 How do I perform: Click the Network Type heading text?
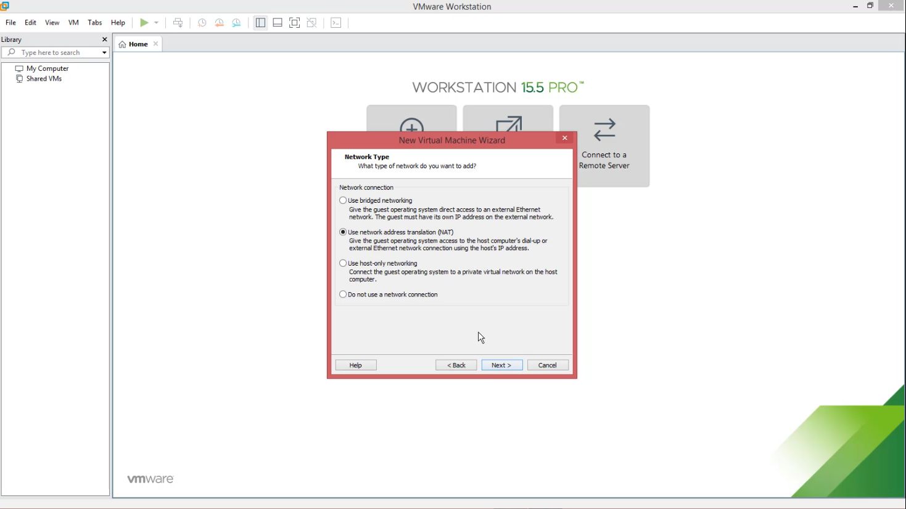point(367,157)
